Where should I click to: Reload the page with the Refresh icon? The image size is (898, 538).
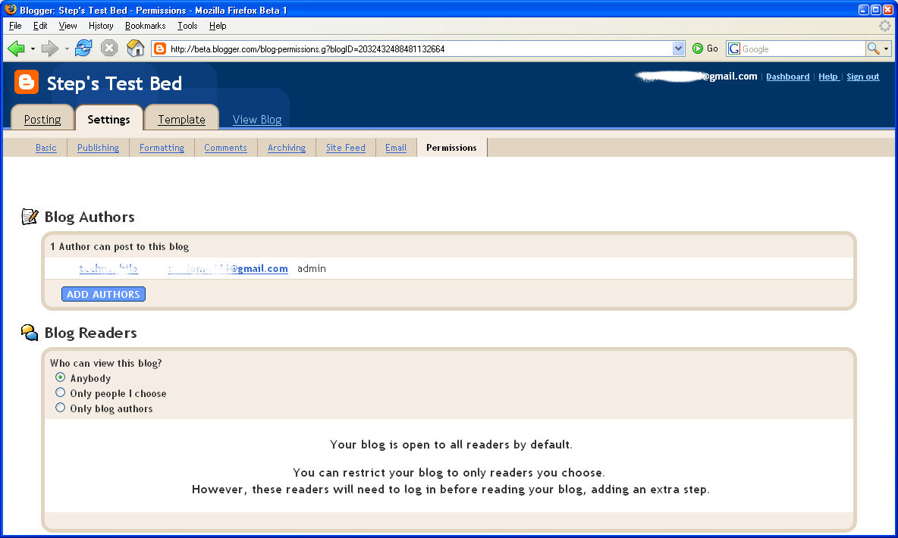[83, 48]
